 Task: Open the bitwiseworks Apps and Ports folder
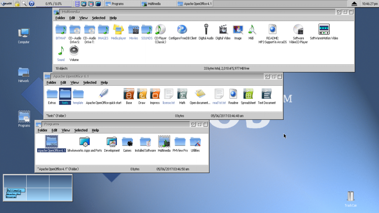click(84, 142)
